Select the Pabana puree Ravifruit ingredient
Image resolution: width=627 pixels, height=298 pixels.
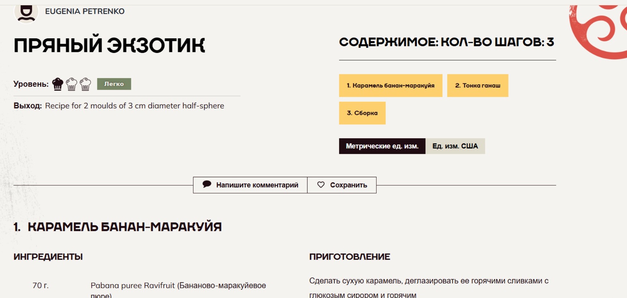pos(178,286)
